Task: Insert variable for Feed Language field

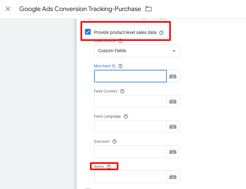Action: click(x=173, y=126)
